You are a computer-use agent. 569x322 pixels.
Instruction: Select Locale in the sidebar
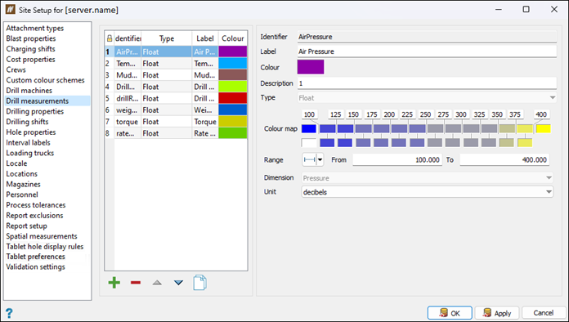tap(16, 163)
